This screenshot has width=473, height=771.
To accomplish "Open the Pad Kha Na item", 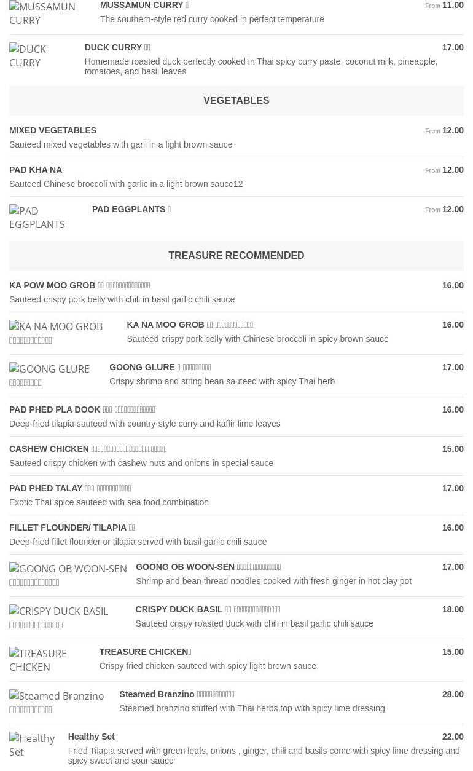I will coord(36,170).
